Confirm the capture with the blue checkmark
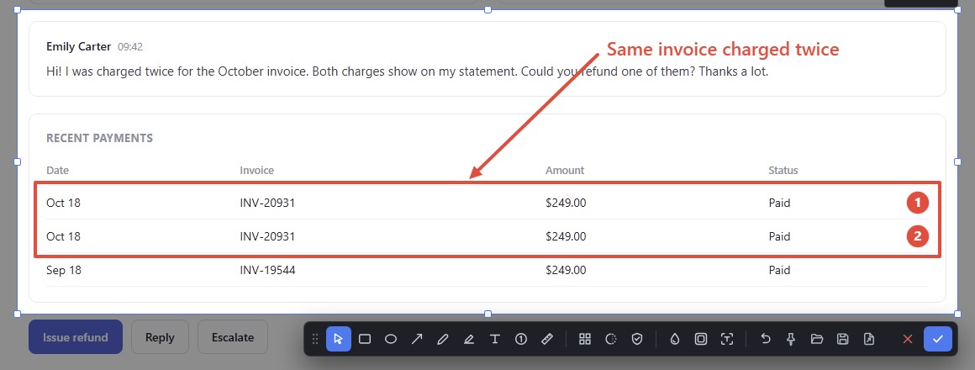This screenshot has height=370, width=975. [938, 339]
